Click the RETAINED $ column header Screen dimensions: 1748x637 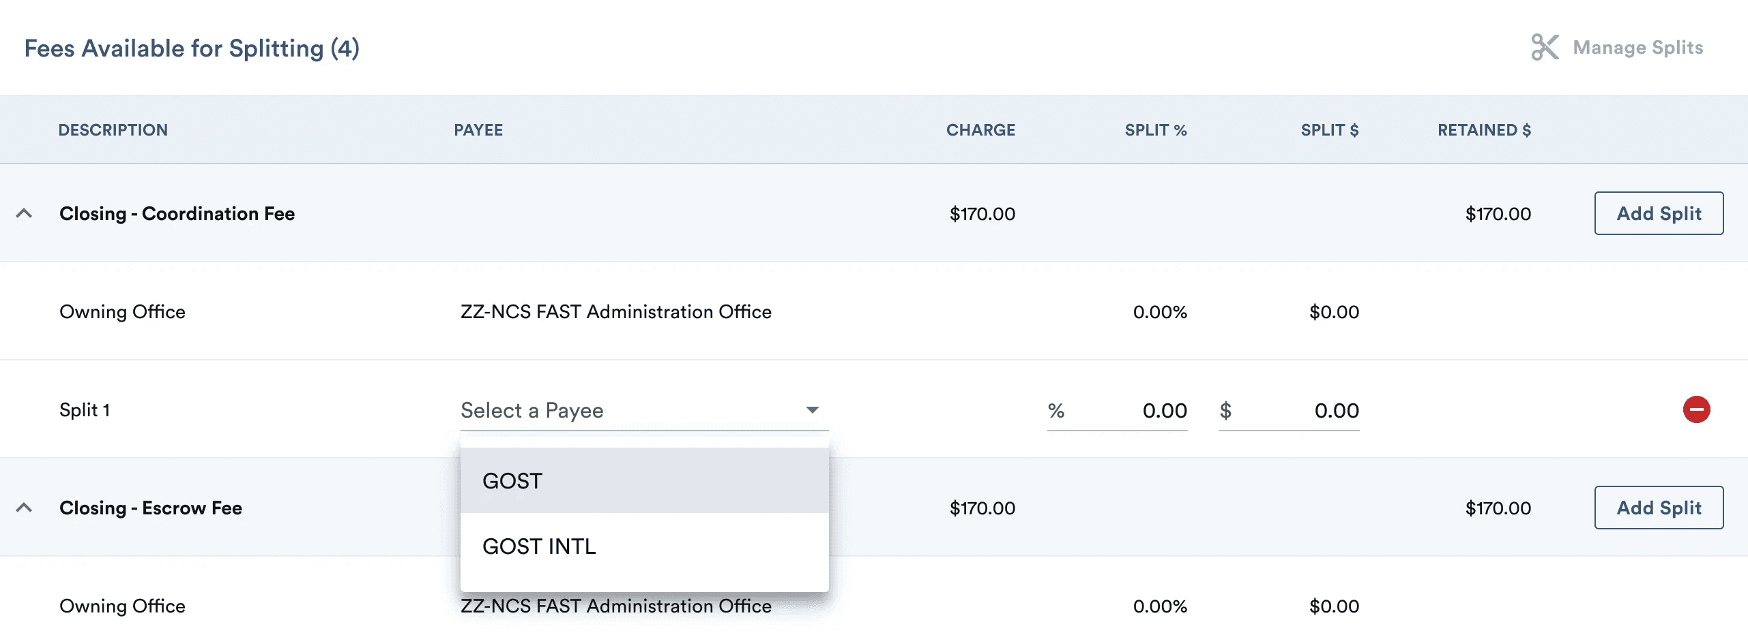pyautogui.click(x=1484, y=130)
